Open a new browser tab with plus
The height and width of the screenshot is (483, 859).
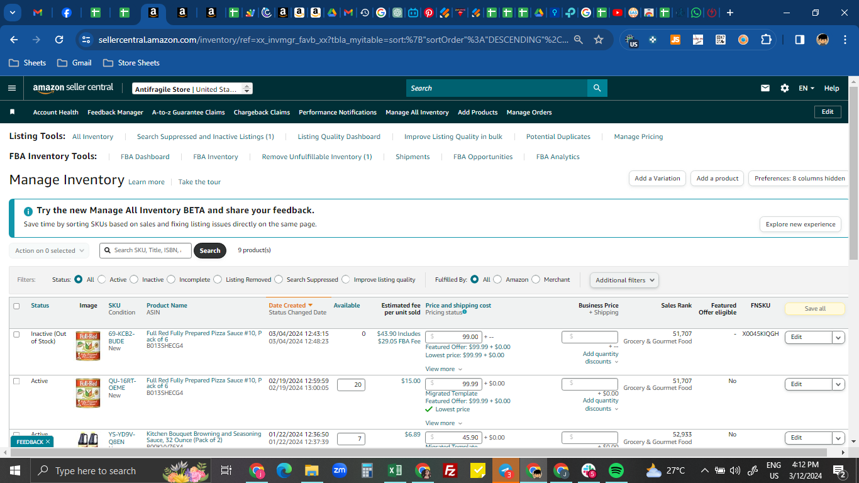729,13
